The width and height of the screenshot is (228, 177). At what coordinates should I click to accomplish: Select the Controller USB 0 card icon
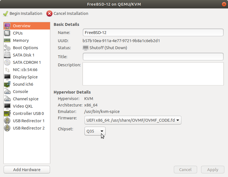tap(7, 114)
